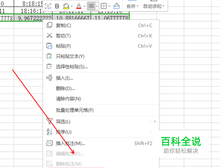Viewport: 220px width, 168px height.
Task: Choose 粘贴(P) from context menu
Action: [x=101, y=46]
